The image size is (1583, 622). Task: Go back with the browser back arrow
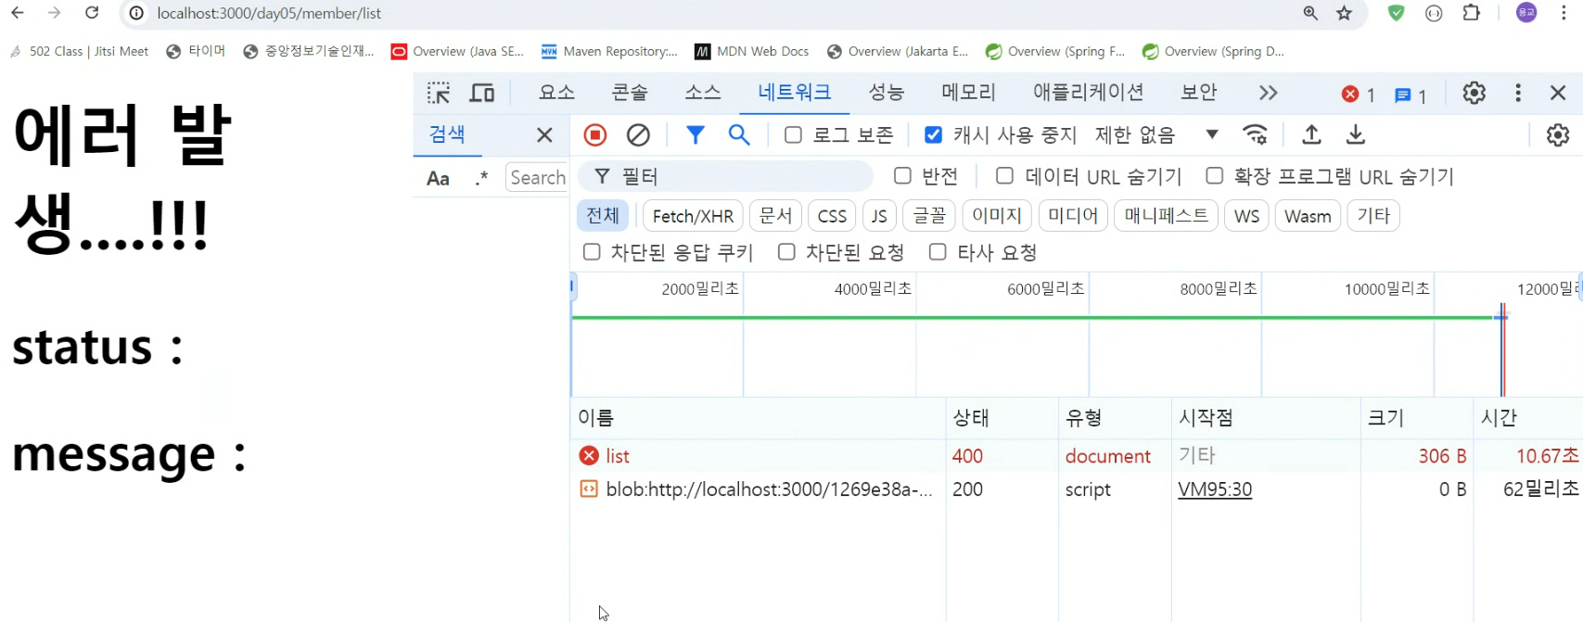(17, 13)
